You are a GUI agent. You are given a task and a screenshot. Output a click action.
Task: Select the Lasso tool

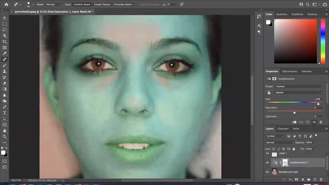point(5,30)
